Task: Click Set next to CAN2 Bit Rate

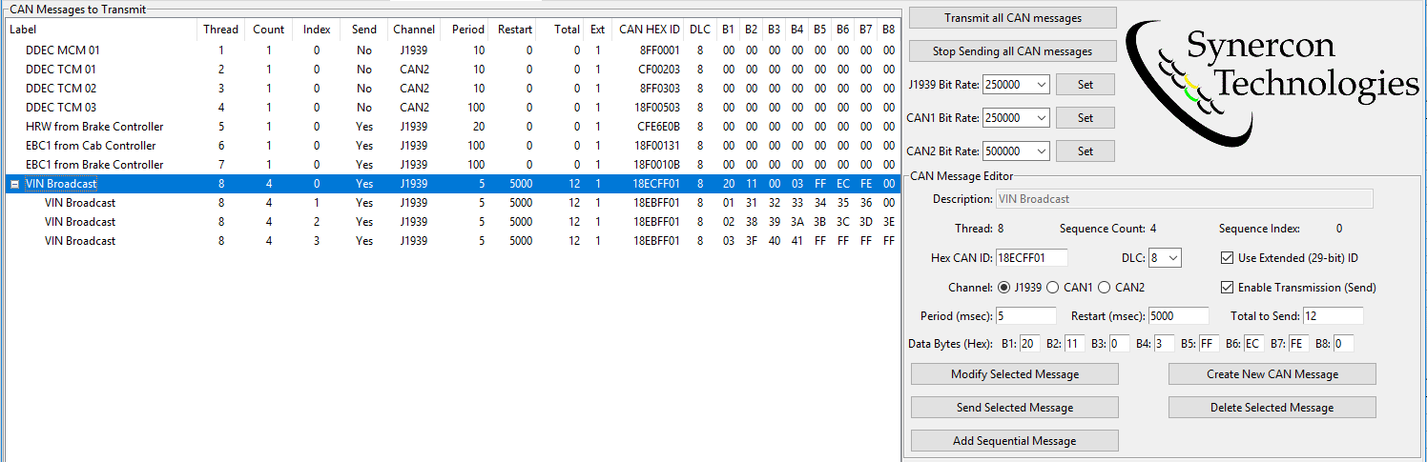Action: (1085, 151)
